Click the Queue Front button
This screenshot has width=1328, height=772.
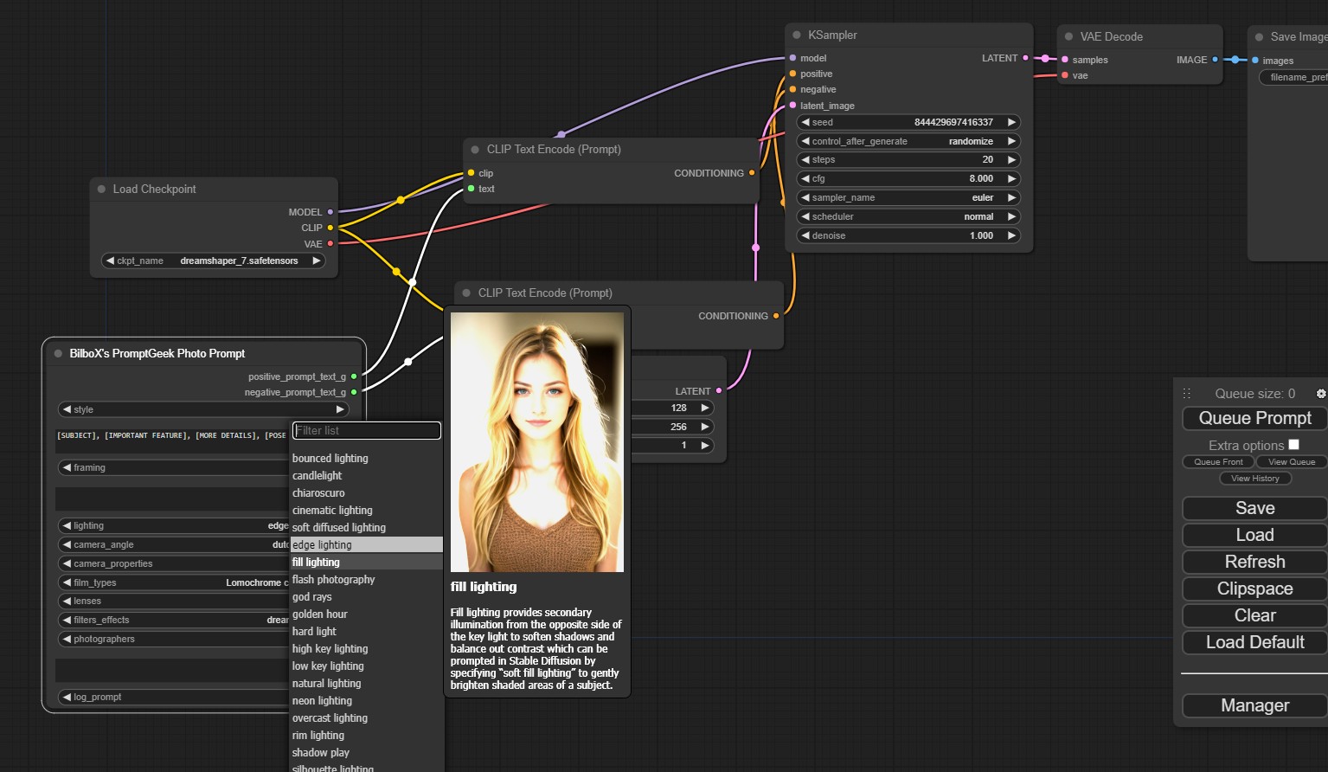click(1218, 461)
